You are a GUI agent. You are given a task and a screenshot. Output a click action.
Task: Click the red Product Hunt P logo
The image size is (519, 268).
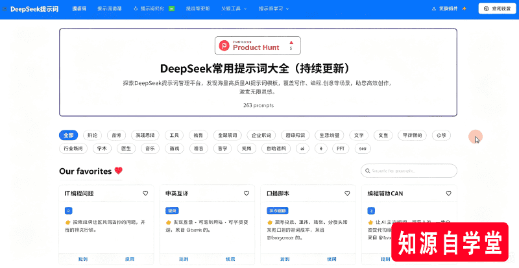(x=224, y=45)
